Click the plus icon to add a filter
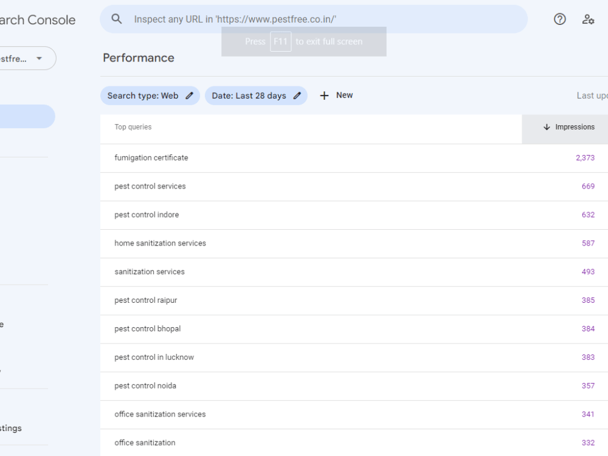The height and width of the screenshot is (456, 608). click(324, 95)
